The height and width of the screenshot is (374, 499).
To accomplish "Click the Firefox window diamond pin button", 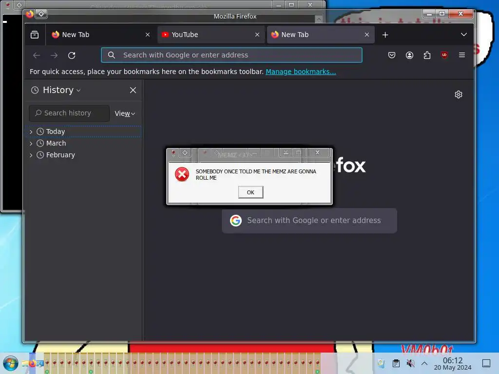I will (41, 14).
